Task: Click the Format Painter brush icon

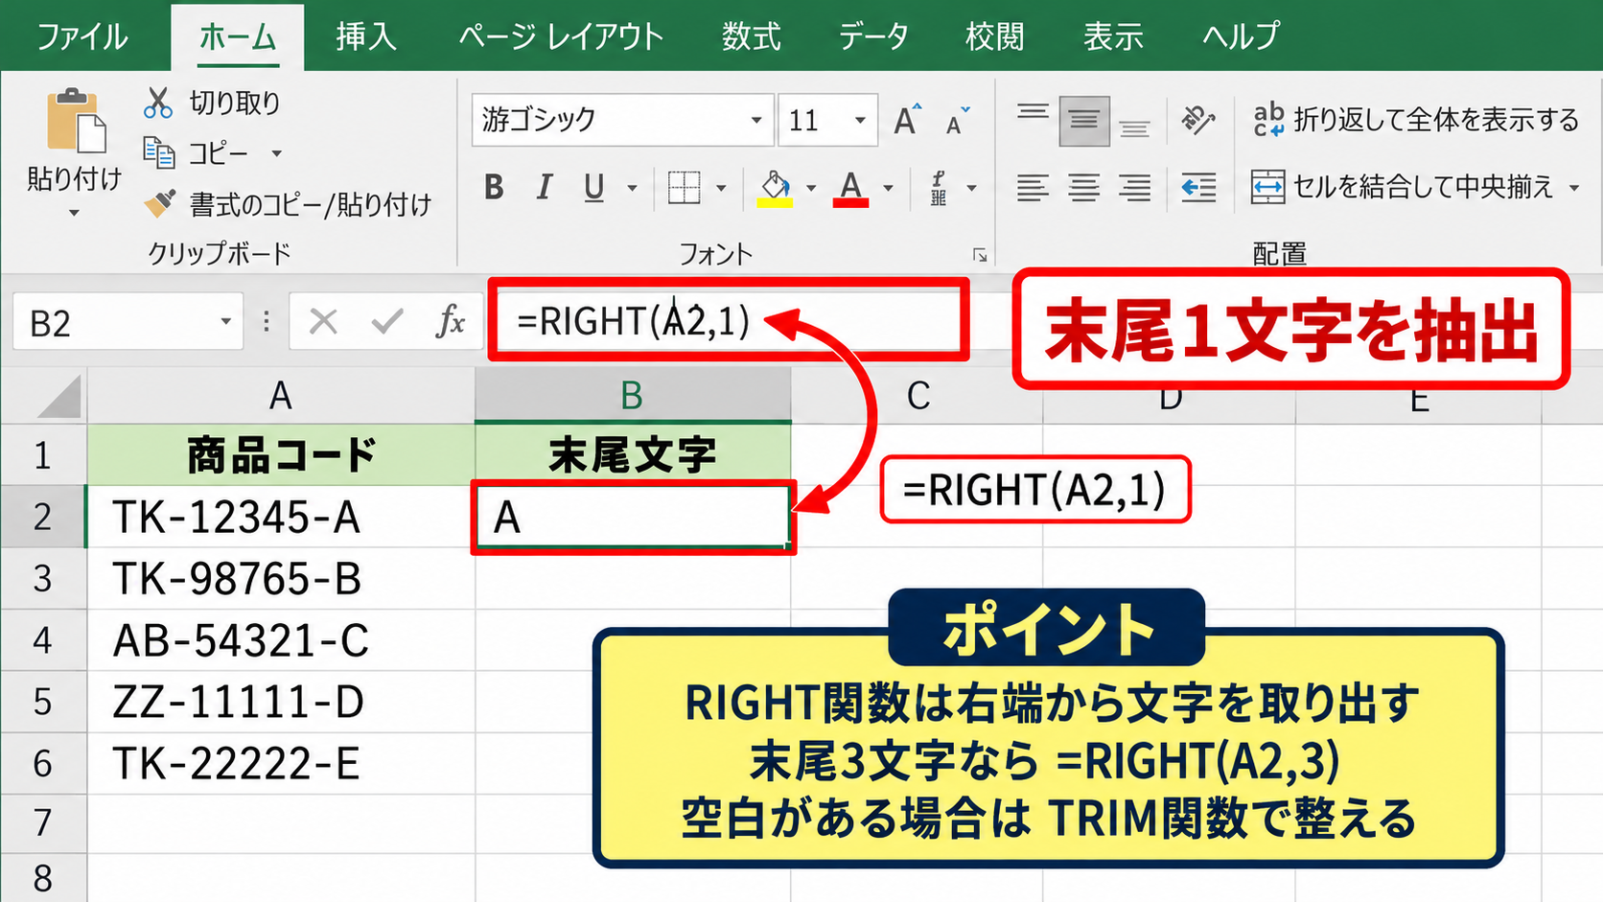Action: [x=159, y=203]
